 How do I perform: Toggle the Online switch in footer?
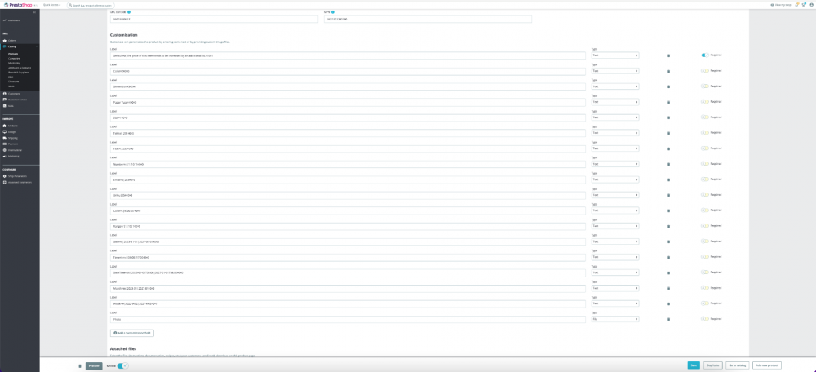pyautogui.click(x=123, y=365)
